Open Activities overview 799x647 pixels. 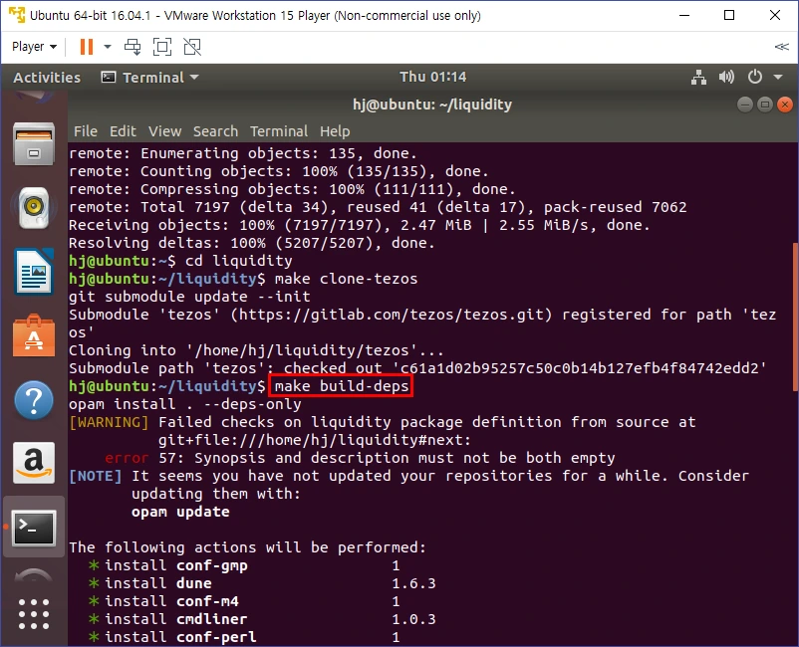pyautogui.click(x=47, y=78)
